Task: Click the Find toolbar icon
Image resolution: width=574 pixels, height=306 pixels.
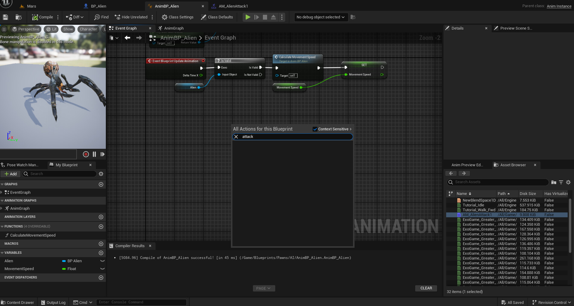Action: click(x=101, y=17)
